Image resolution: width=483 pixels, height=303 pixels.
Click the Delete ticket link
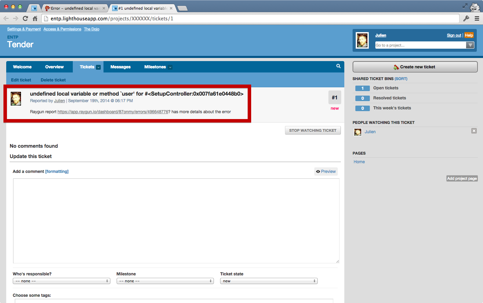[53, 80]
